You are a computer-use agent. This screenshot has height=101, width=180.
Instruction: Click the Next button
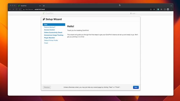pyautogui.click(x=136, y=87)
